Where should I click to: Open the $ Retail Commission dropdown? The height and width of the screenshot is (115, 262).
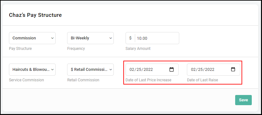[x=90, y=70]
